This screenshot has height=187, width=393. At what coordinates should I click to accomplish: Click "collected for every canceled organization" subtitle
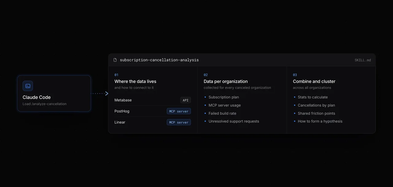pyautogui.click(x=237, y=88)
